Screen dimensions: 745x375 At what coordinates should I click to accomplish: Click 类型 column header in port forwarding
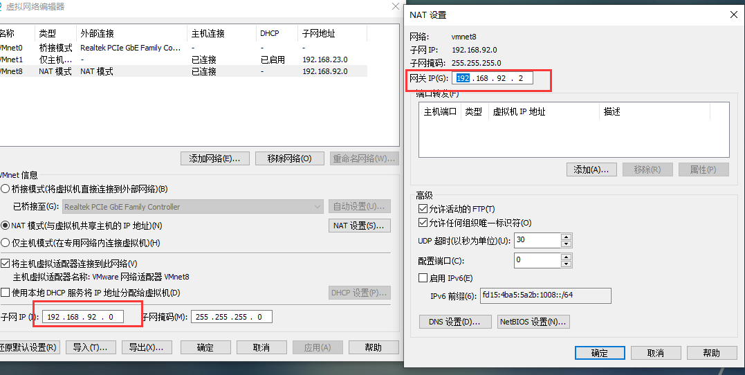[x=475, y=111]
